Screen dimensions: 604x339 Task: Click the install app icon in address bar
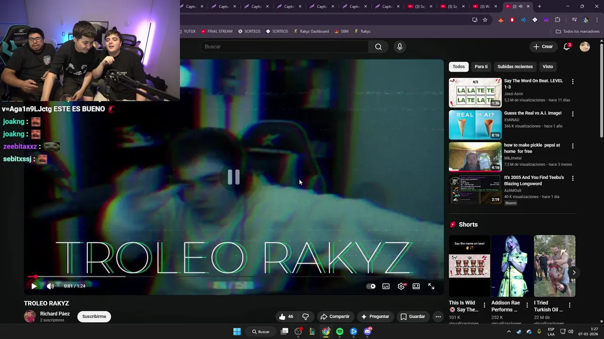[475, 20]
